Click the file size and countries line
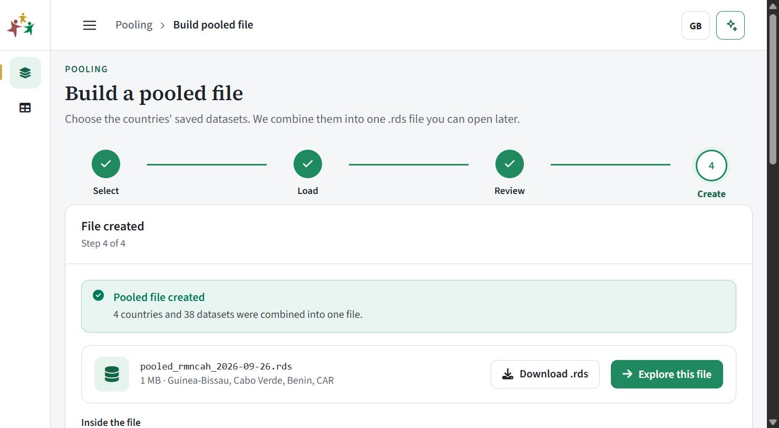The height and width of the screenshot is (428, 779). click(x=237, y=381)
